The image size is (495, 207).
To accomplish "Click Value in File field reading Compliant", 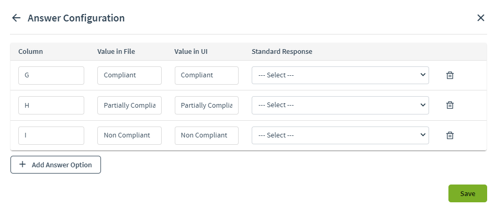I will [129, 75].
